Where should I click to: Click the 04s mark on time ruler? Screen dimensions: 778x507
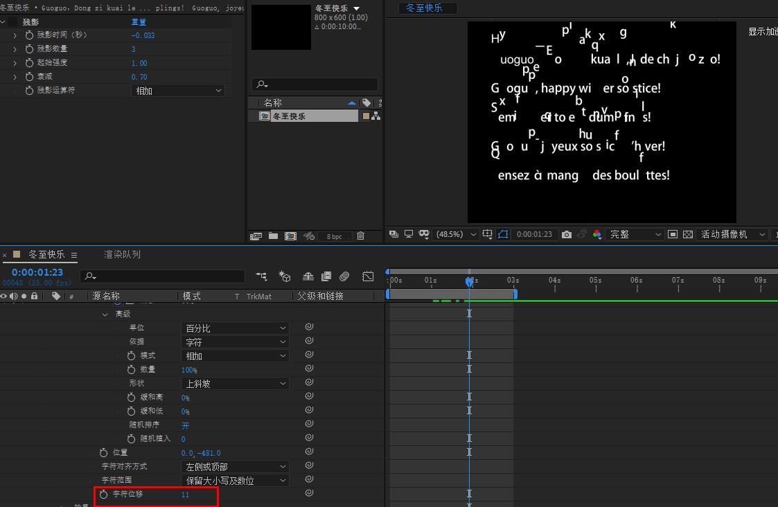pyautogui.click(x=555, y=281)
